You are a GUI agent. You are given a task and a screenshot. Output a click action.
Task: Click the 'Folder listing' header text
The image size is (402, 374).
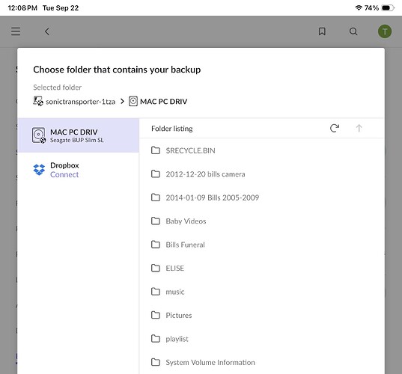pos(171,129)
